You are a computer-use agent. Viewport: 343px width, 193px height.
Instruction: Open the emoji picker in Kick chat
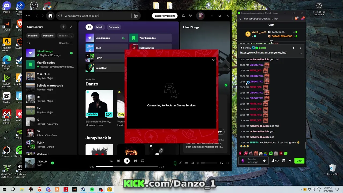point(264,161)
